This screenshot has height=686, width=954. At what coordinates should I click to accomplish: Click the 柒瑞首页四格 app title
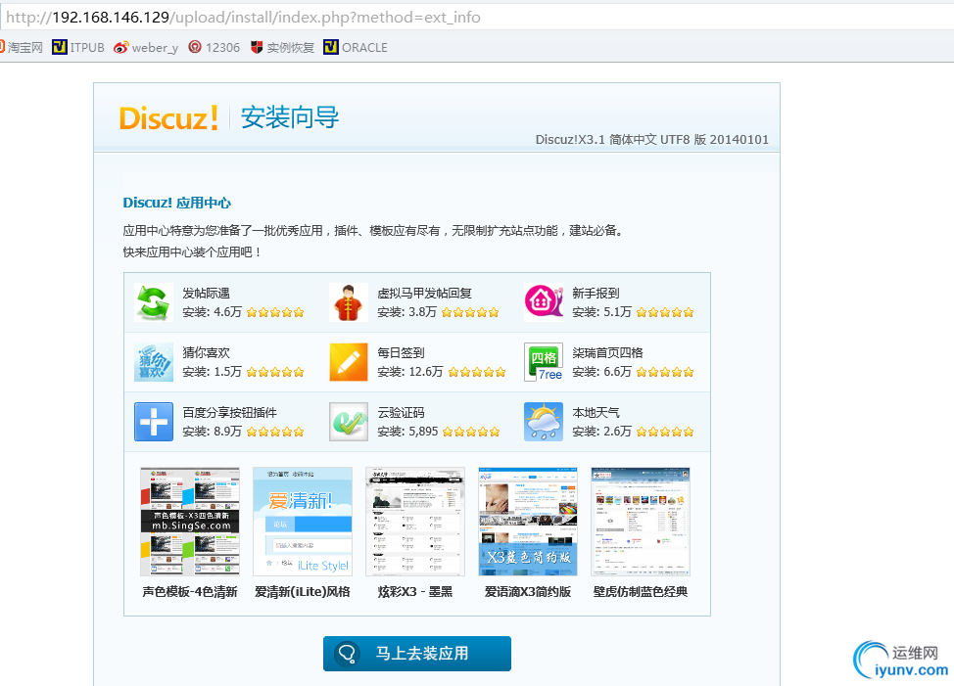pos(608,352)
